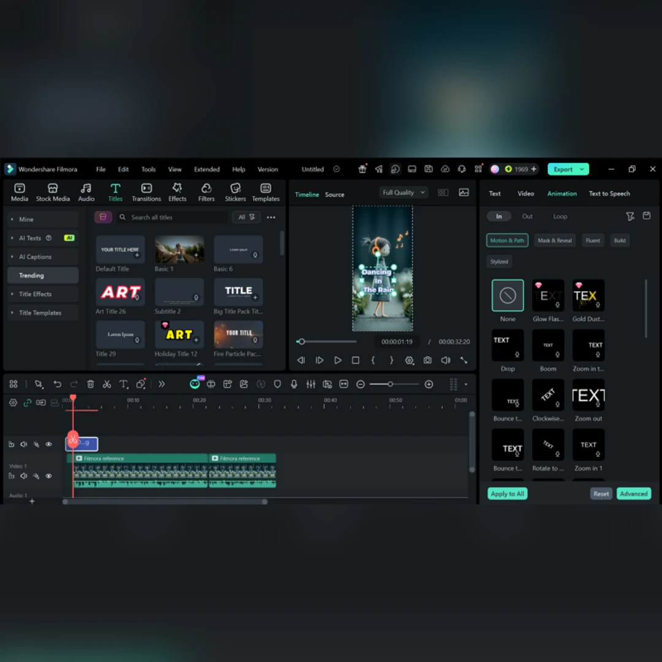
Task: Select the Loop animation option
Action: (560, 216)
